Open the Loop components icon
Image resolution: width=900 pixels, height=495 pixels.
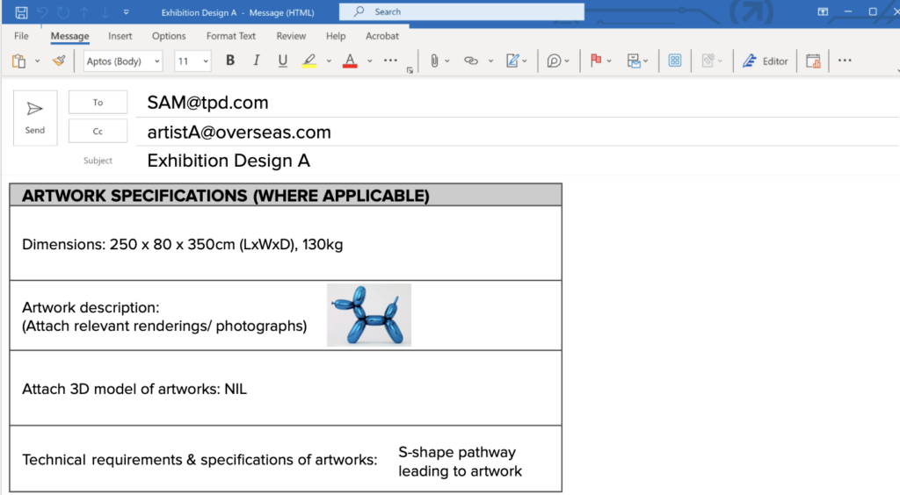(x=554, y=61)
